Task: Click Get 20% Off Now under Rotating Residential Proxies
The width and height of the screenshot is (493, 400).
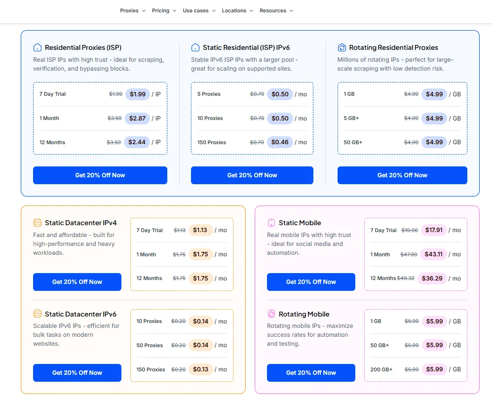Action: coord(402,175)
